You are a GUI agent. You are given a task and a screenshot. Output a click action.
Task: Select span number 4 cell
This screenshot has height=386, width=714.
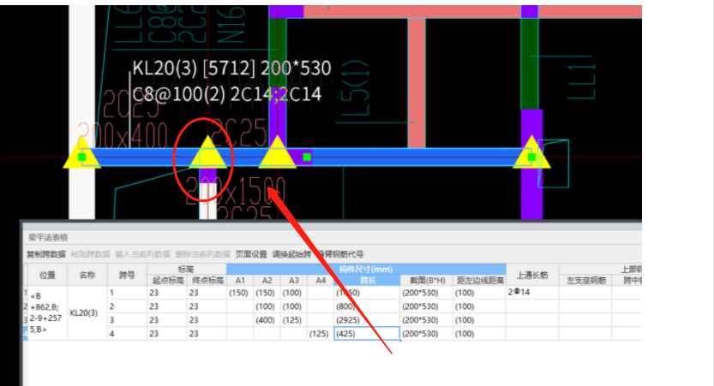click(127, 334)
